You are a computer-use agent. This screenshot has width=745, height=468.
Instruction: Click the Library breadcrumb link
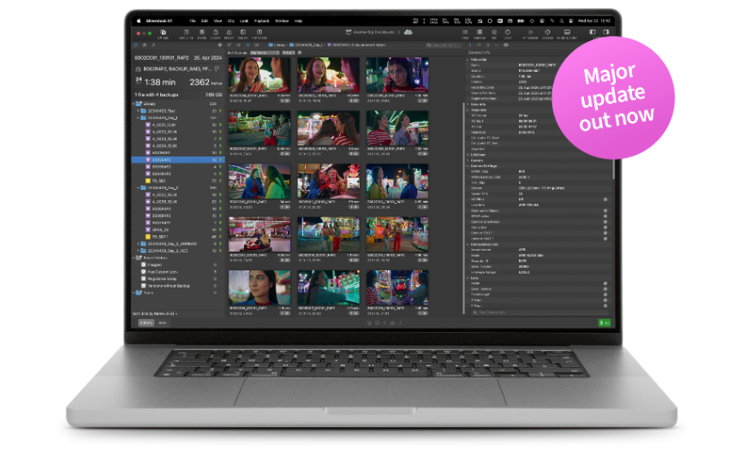(x=277, y=44)
